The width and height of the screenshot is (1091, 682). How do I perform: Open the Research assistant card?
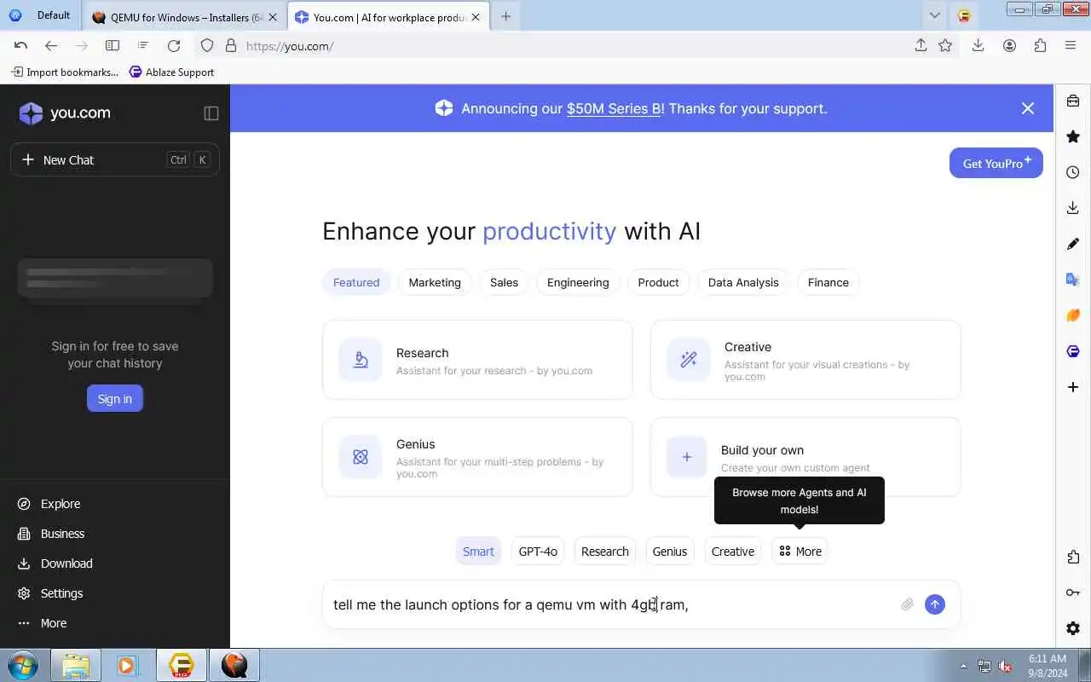coord(477,360)
